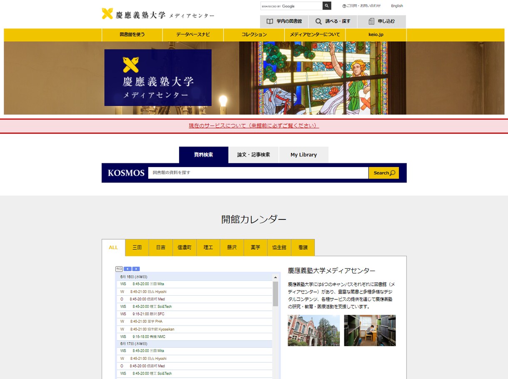Open メディアセンターについて navigation item

tap(315, 35)
